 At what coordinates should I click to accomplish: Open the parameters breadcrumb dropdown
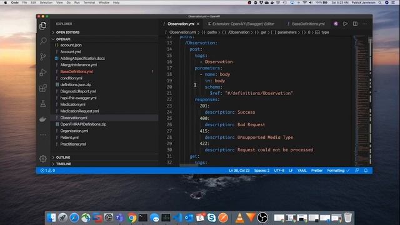[x=287, y=32]
